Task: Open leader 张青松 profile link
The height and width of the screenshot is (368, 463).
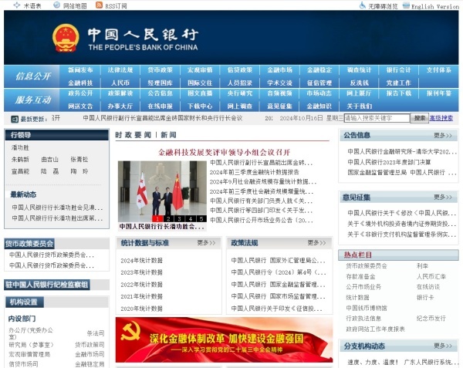Action: coord(79,160)
